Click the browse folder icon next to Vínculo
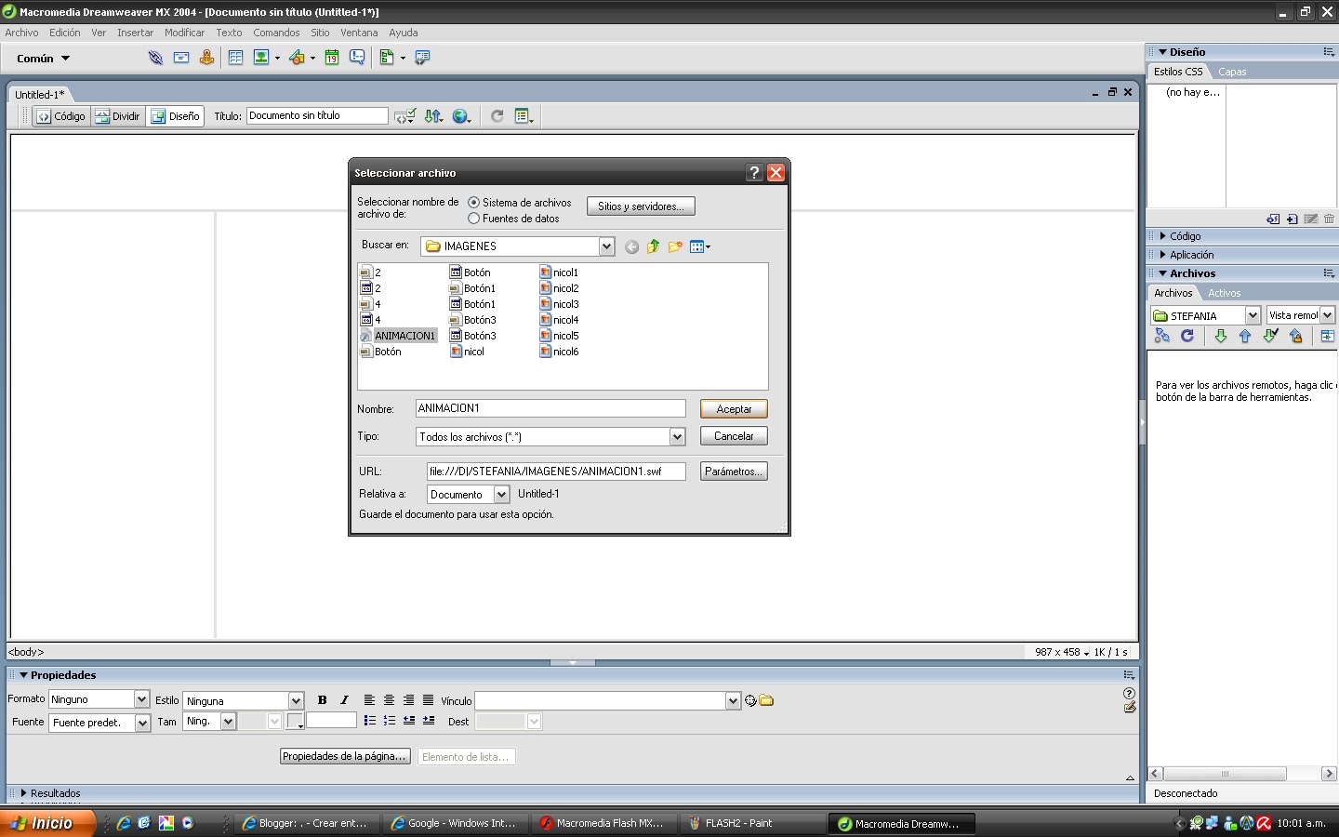1339x837 pixels. [766, 700]
